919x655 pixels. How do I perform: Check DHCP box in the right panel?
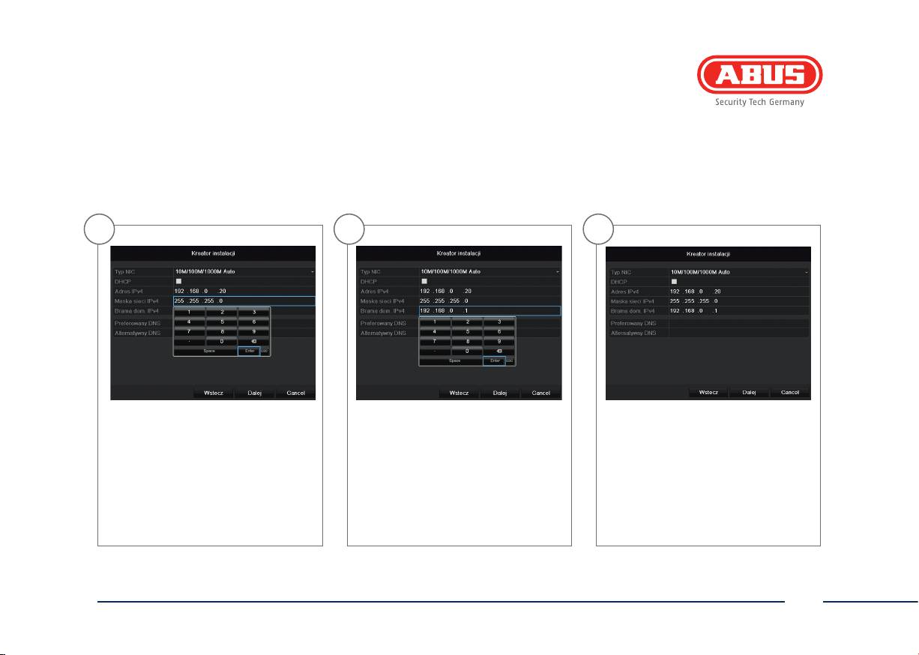tap(673, 282)
